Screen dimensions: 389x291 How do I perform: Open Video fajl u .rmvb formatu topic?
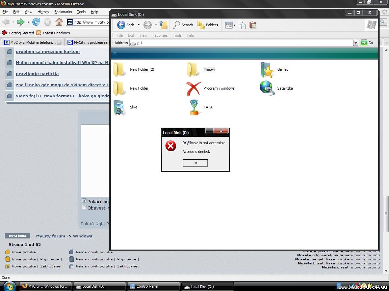click(62, 96)
